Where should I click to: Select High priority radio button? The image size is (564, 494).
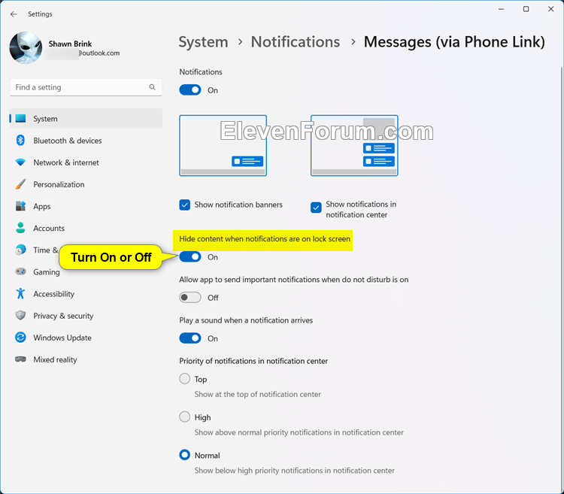[x=184, y=417]
